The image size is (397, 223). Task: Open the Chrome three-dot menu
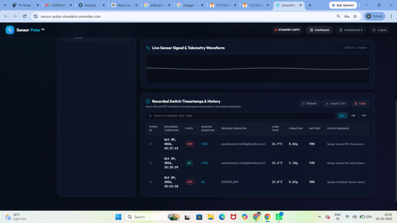[x=391, y=16]
